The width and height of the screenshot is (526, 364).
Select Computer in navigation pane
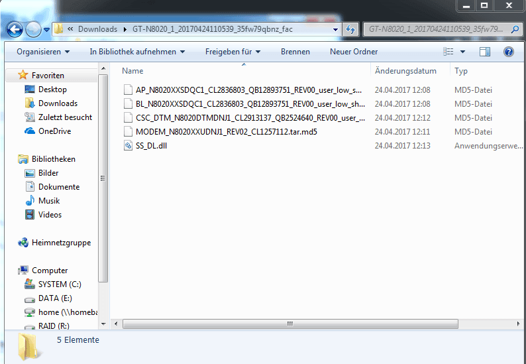pos(50,271)
